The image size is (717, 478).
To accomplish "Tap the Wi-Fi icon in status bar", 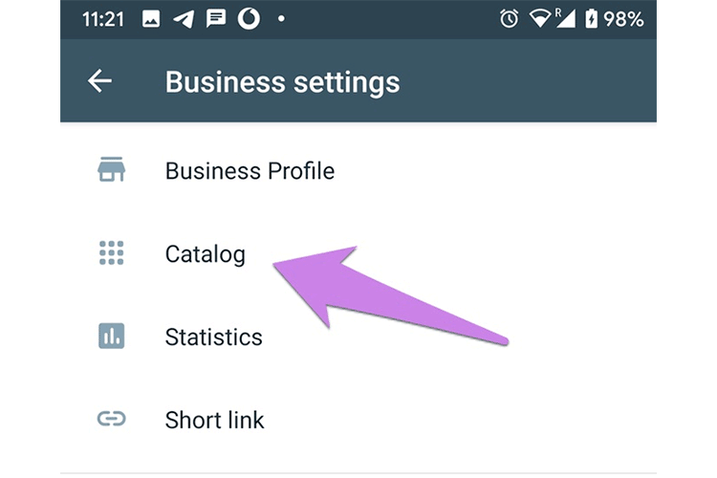I will point(540,19).
